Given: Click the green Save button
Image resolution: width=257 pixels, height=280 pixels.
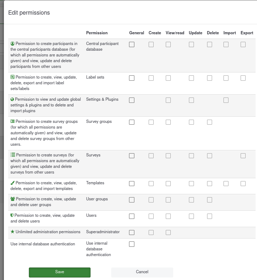Looking at the screenshot, I should pos(60,272).
